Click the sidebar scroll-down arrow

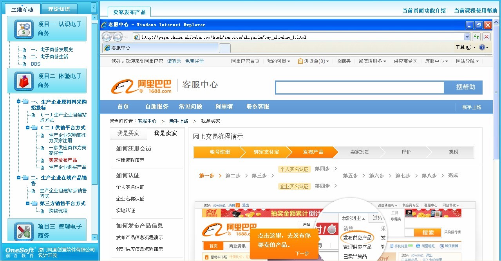click(x=94, y=237)
